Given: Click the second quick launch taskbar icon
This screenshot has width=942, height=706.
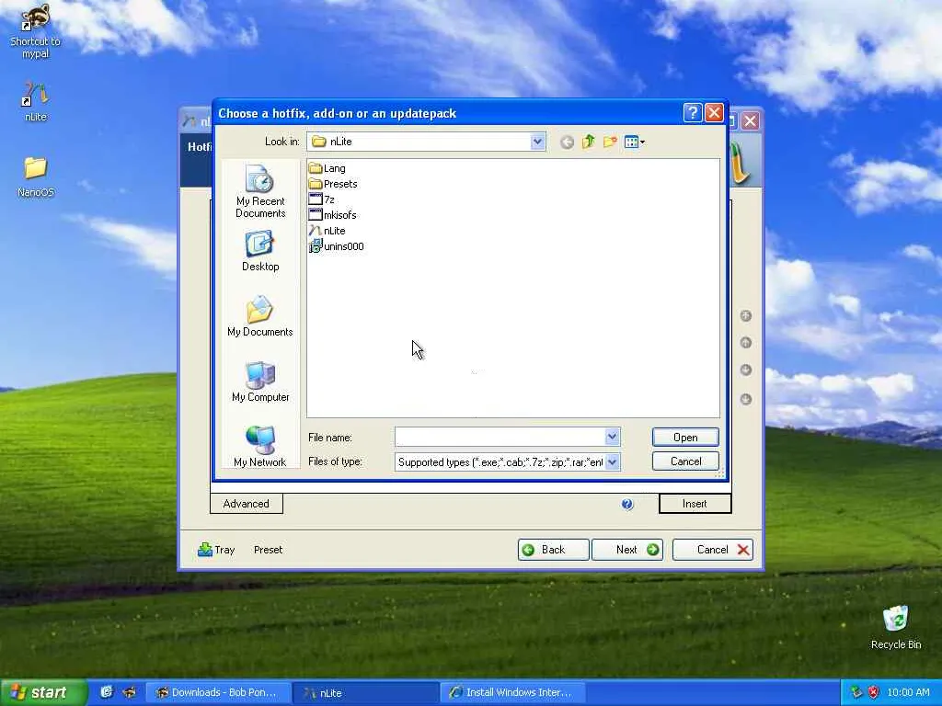Looking at the screenshot, I should point(129,692).
